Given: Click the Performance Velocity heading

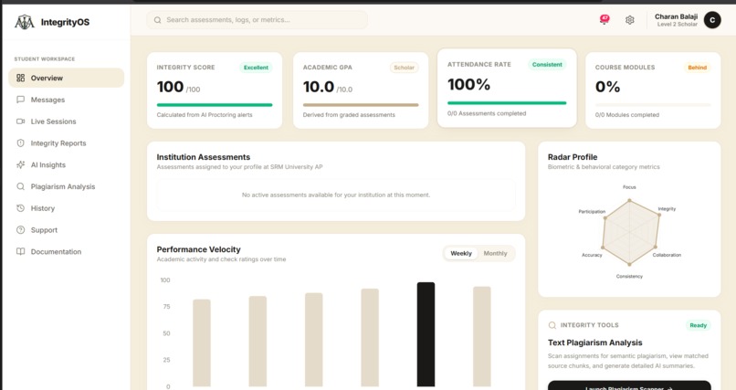Looking at the screenshot, I should 198,249.
